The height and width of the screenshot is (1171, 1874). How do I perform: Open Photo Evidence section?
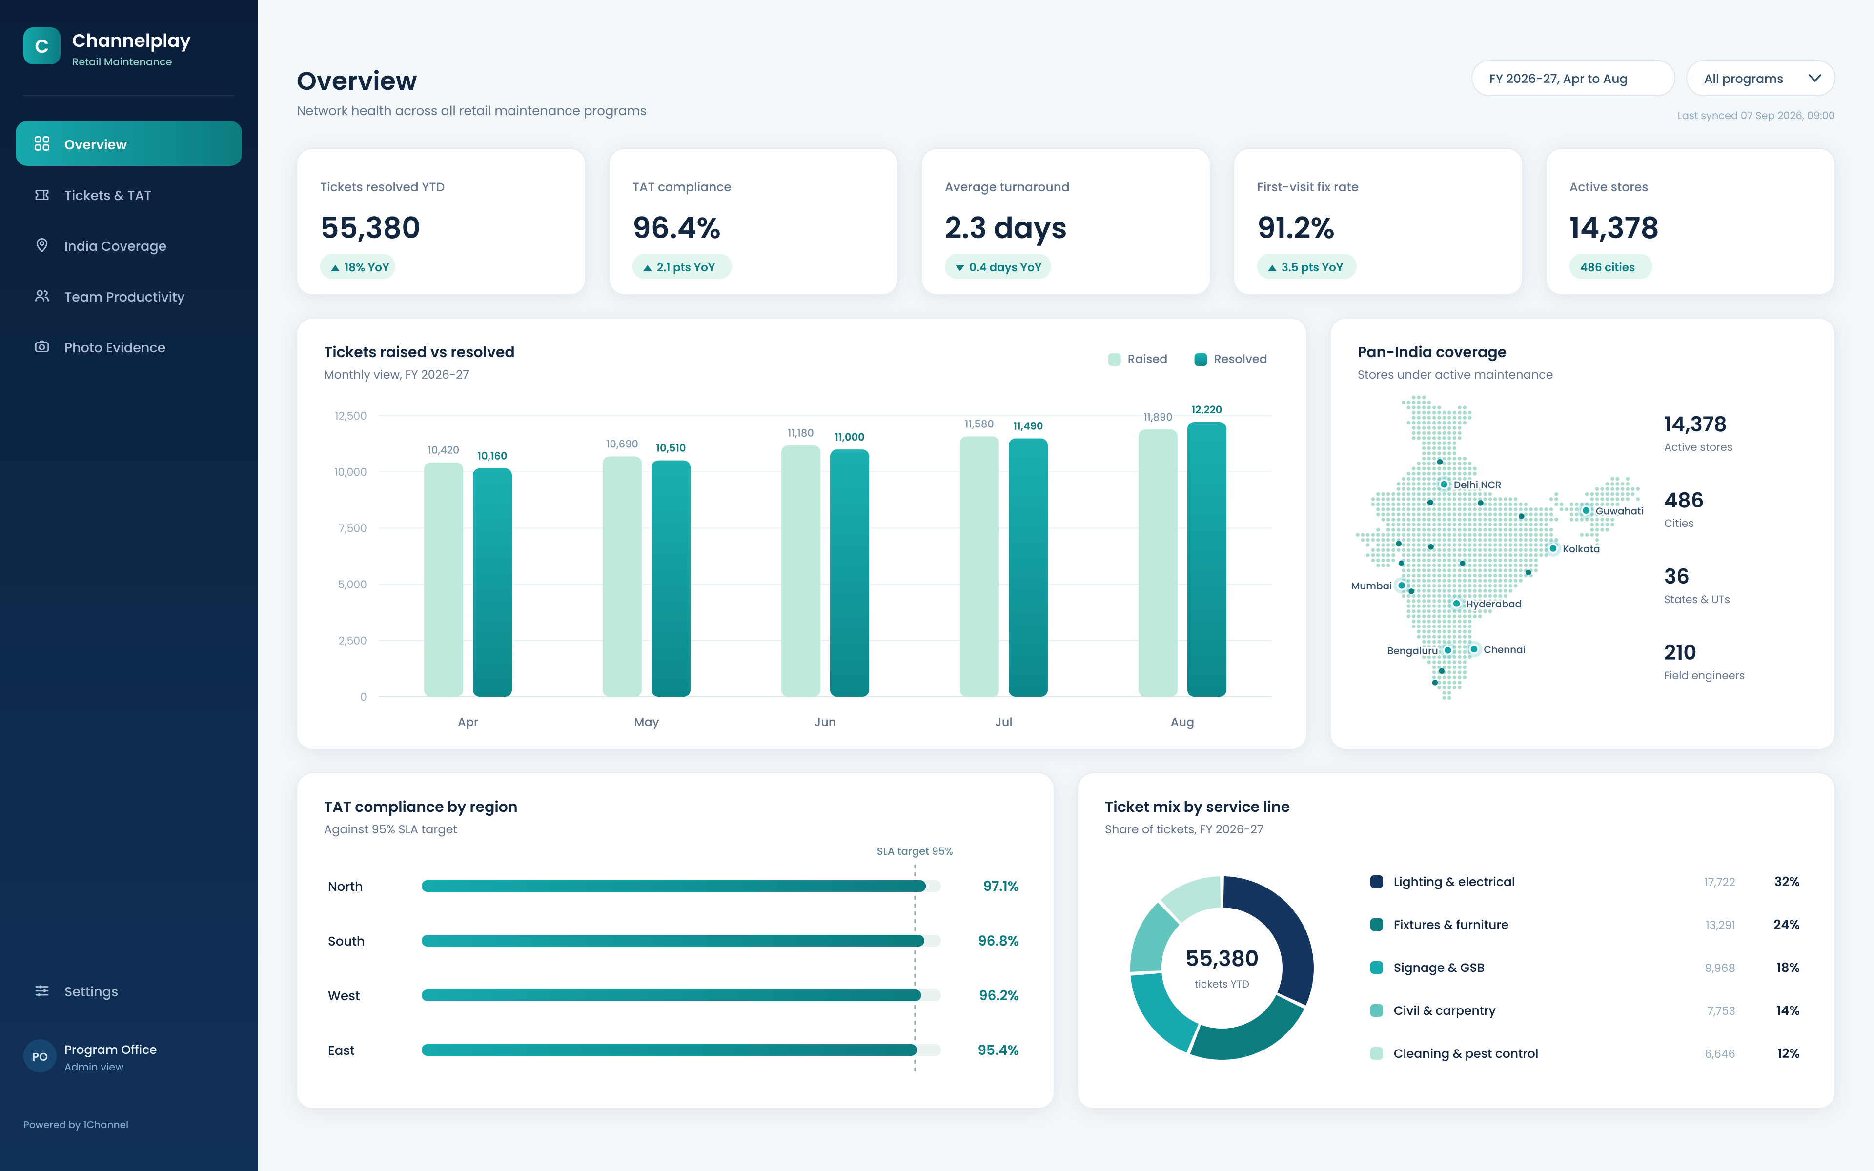click(128, 347)
